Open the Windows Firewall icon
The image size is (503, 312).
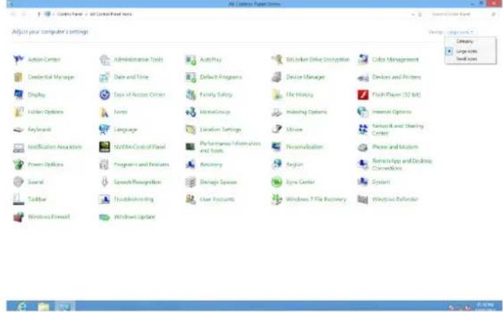19,217
